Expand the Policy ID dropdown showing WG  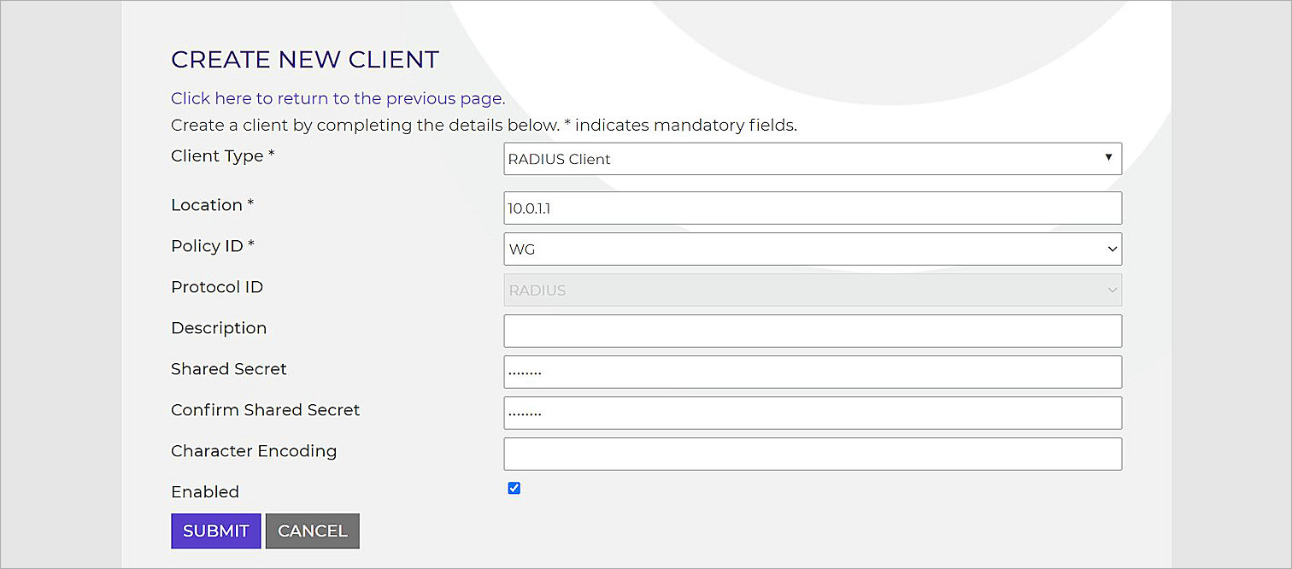coord(812,249)
